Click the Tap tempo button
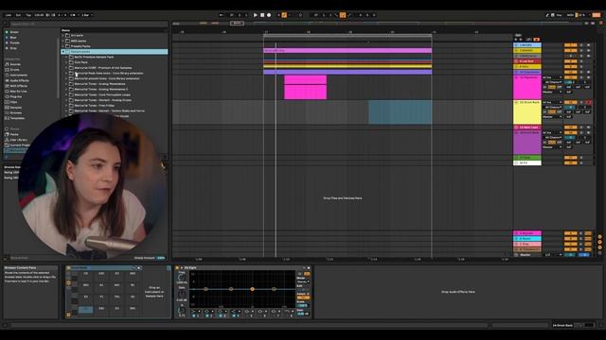Screen dimensions: 606x340 pyautogui.click(x=28, y=15)
